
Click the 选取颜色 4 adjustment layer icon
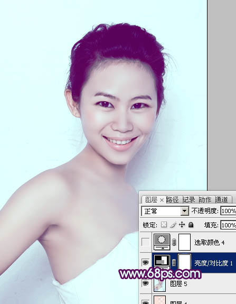(x=162, y=242)
